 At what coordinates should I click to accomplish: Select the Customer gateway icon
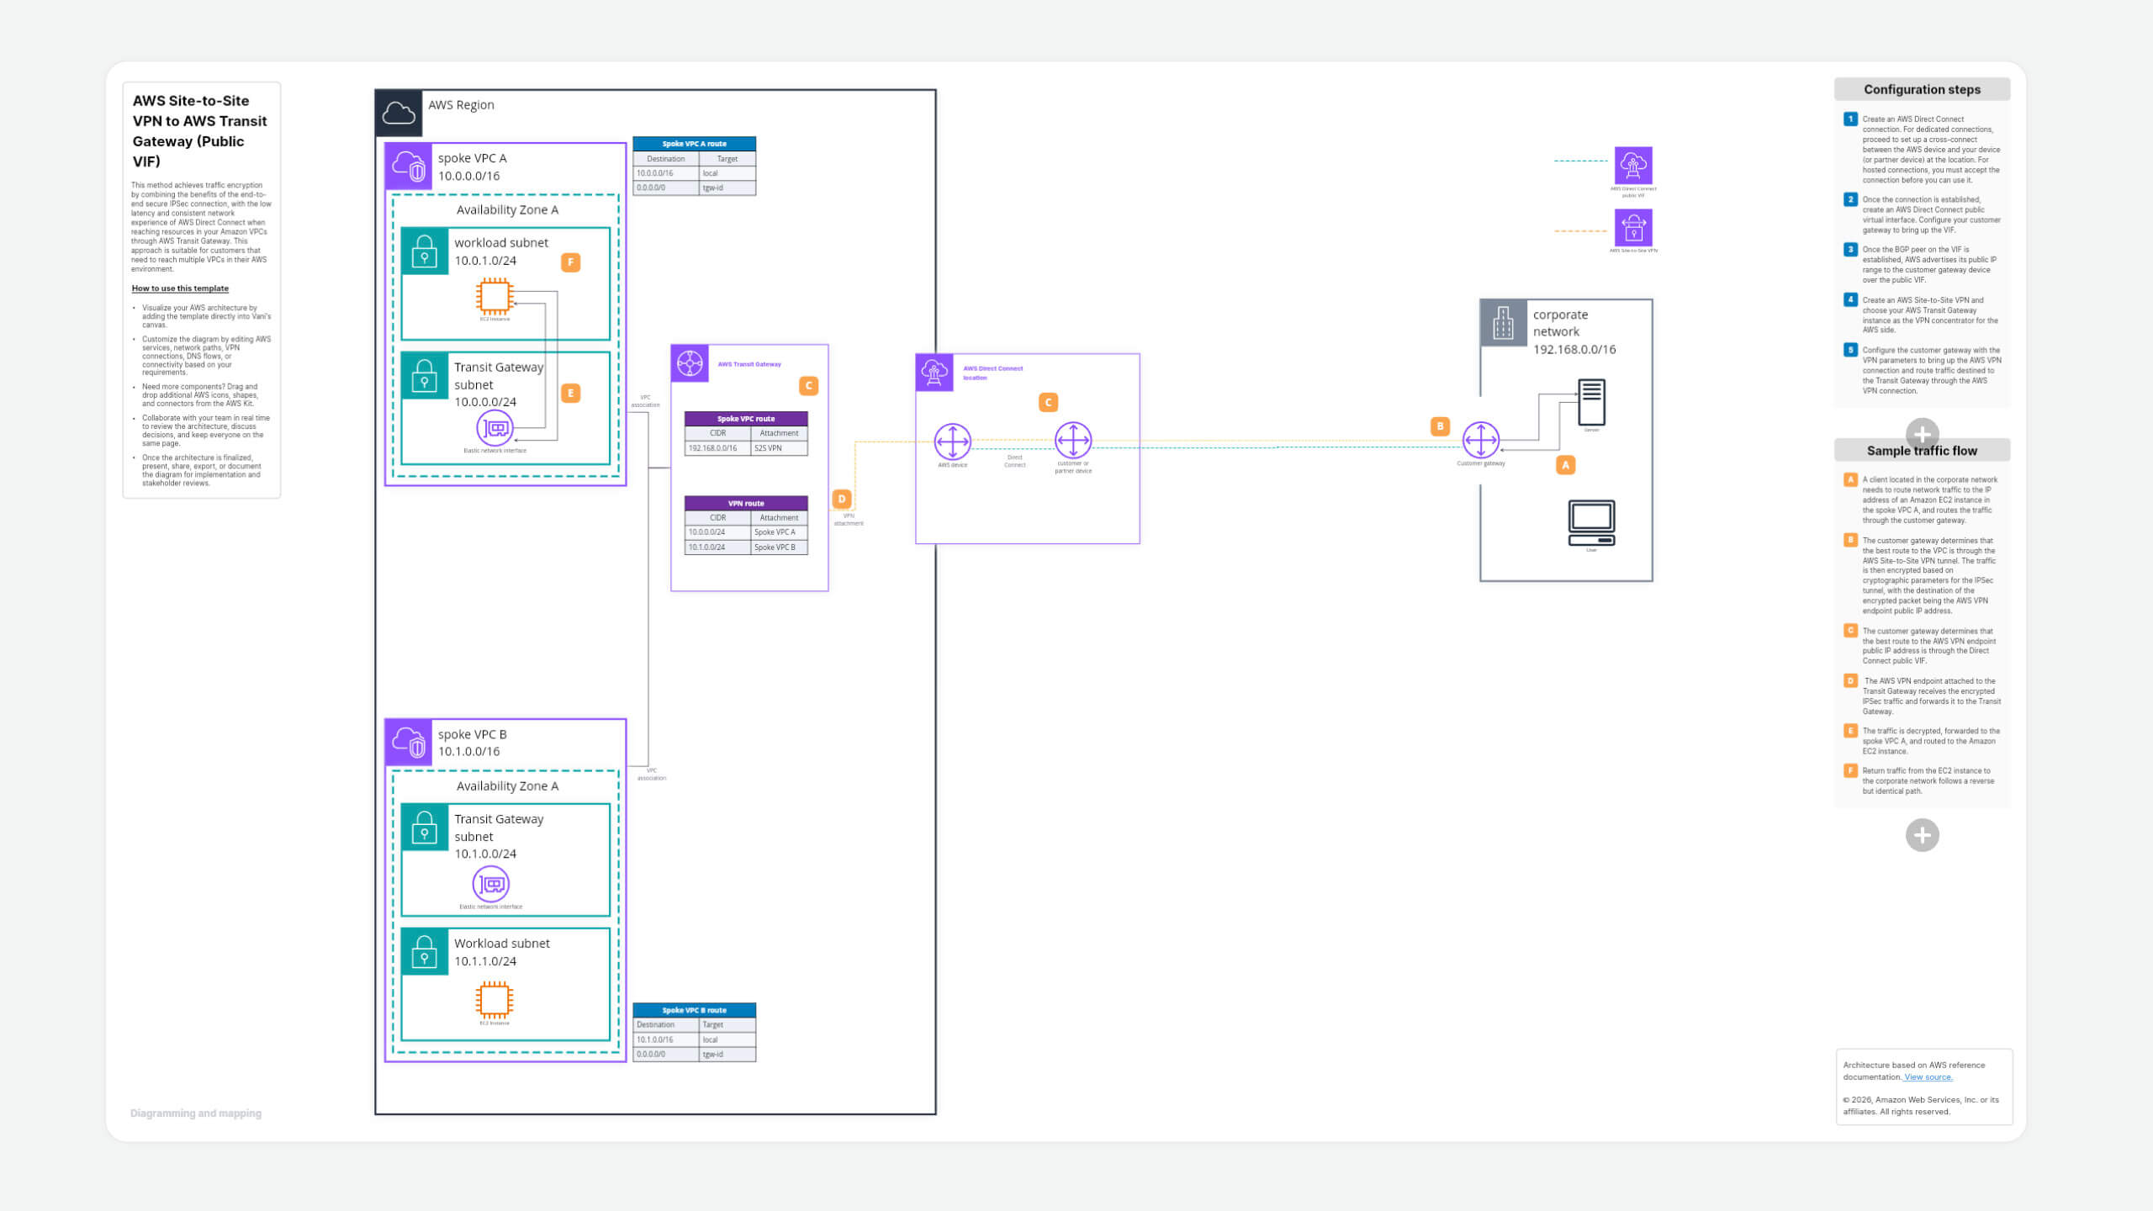[x=1481, y=440]
